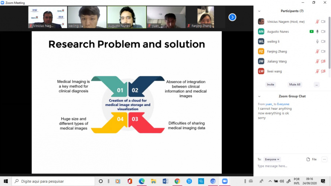This screenshot has width=331, height=186.
Task: Click the Invite button
Action: pos(270,84)
